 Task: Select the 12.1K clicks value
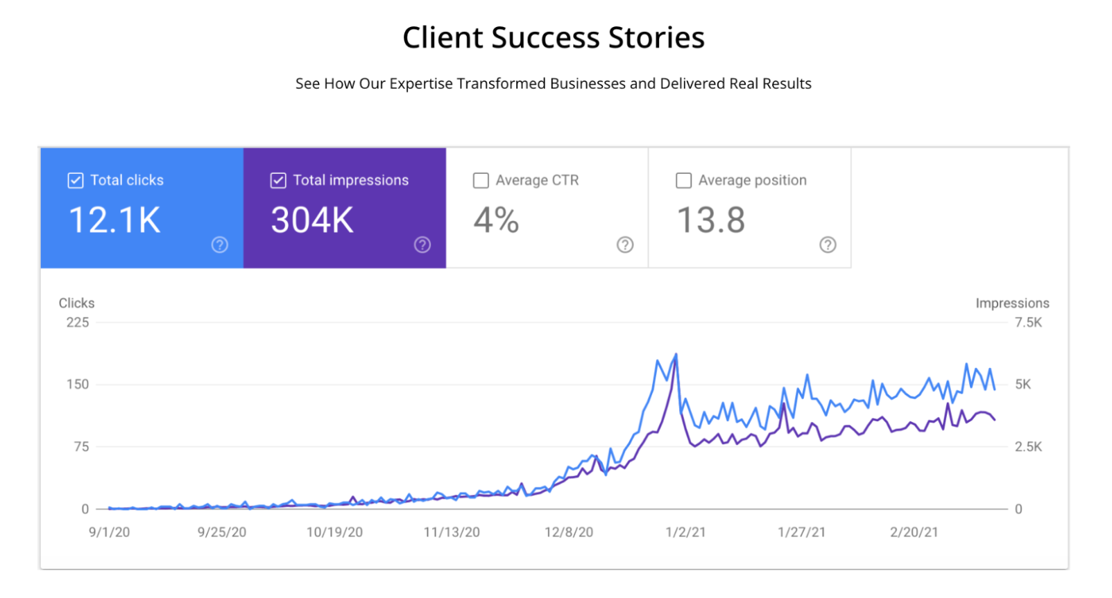115,220
